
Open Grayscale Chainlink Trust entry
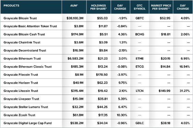(x=22, y=42)
